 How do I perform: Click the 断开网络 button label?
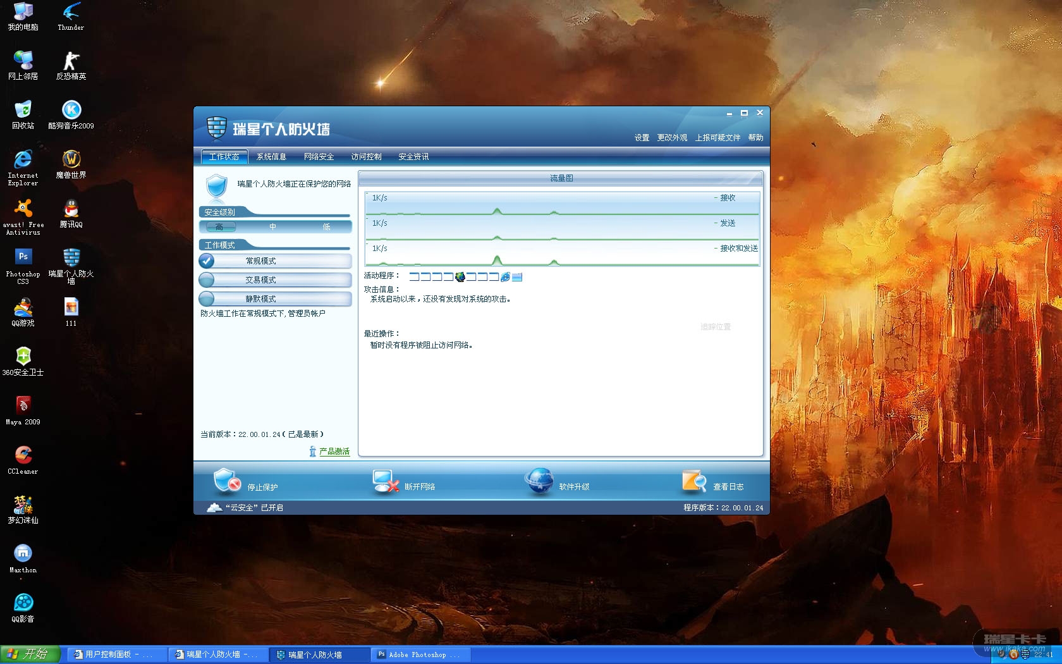420,487
